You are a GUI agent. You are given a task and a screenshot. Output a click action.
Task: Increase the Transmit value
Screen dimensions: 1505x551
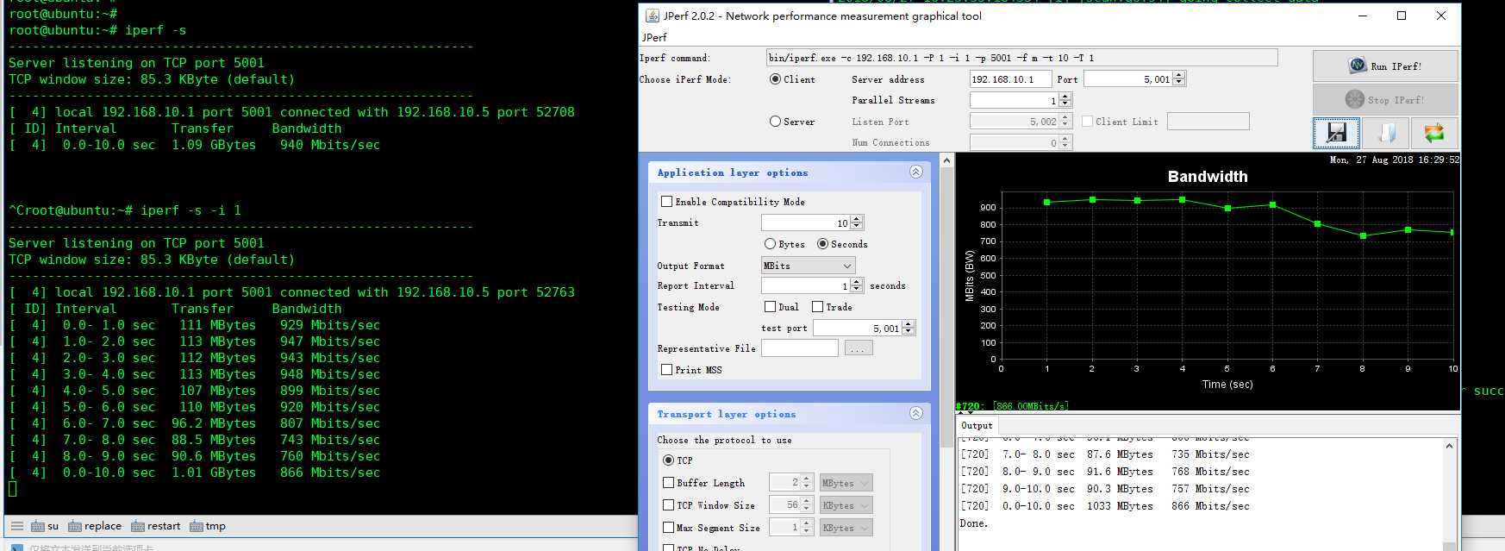[856, 219]
